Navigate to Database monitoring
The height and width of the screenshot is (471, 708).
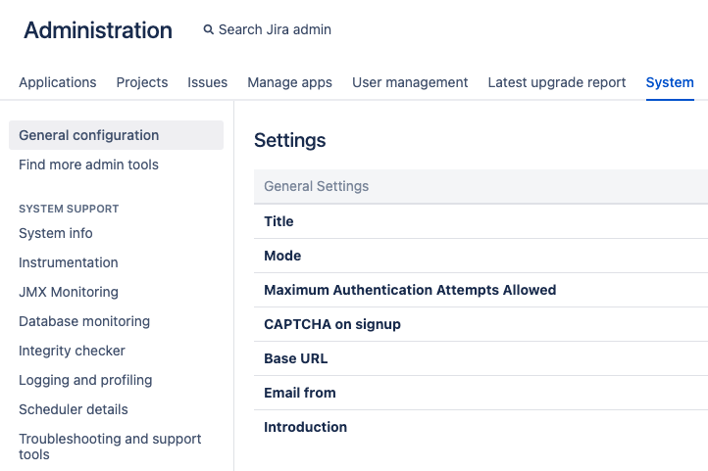[84, 321]
